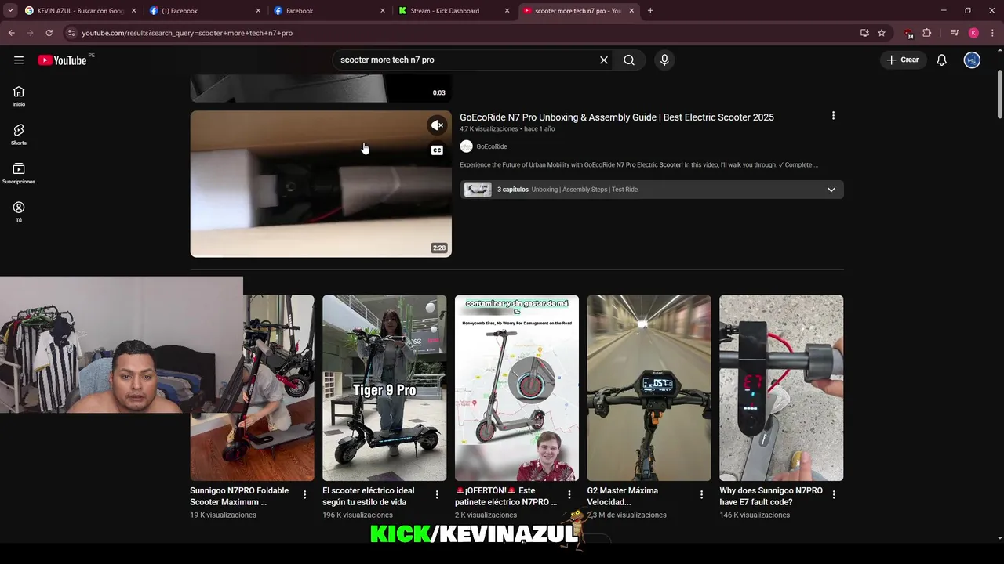Open the Tú profile sidebar item

click(19, 211)
